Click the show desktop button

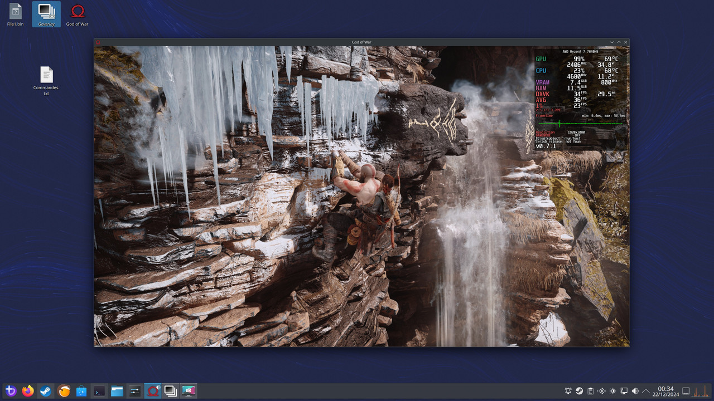tap(686, 391)
